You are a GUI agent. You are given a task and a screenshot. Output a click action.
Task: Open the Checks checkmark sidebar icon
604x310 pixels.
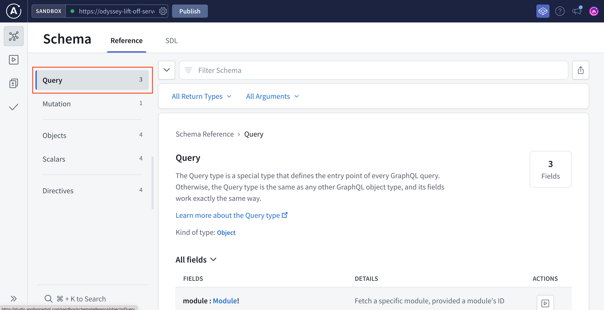click(x=14, y=107)
